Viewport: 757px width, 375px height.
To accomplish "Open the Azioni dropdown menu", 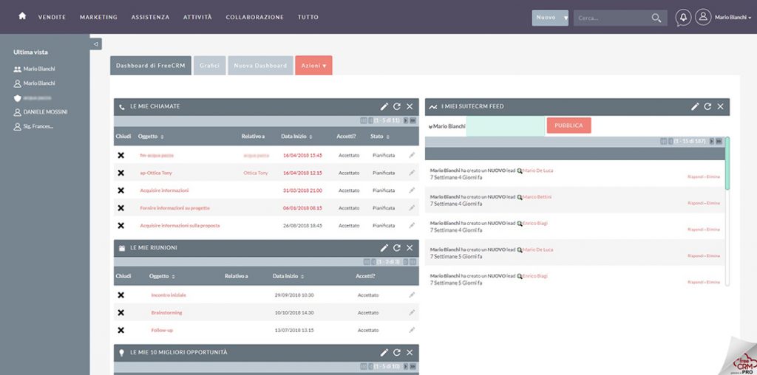I will point(313,66).
